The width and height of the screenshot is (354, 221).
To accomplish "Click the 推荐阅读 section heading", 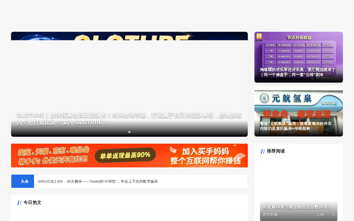I will (x=276, y=151).
